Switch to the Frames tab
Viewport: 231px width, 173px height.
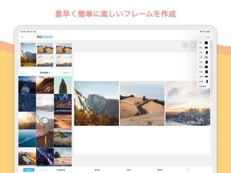pos(45,170)
